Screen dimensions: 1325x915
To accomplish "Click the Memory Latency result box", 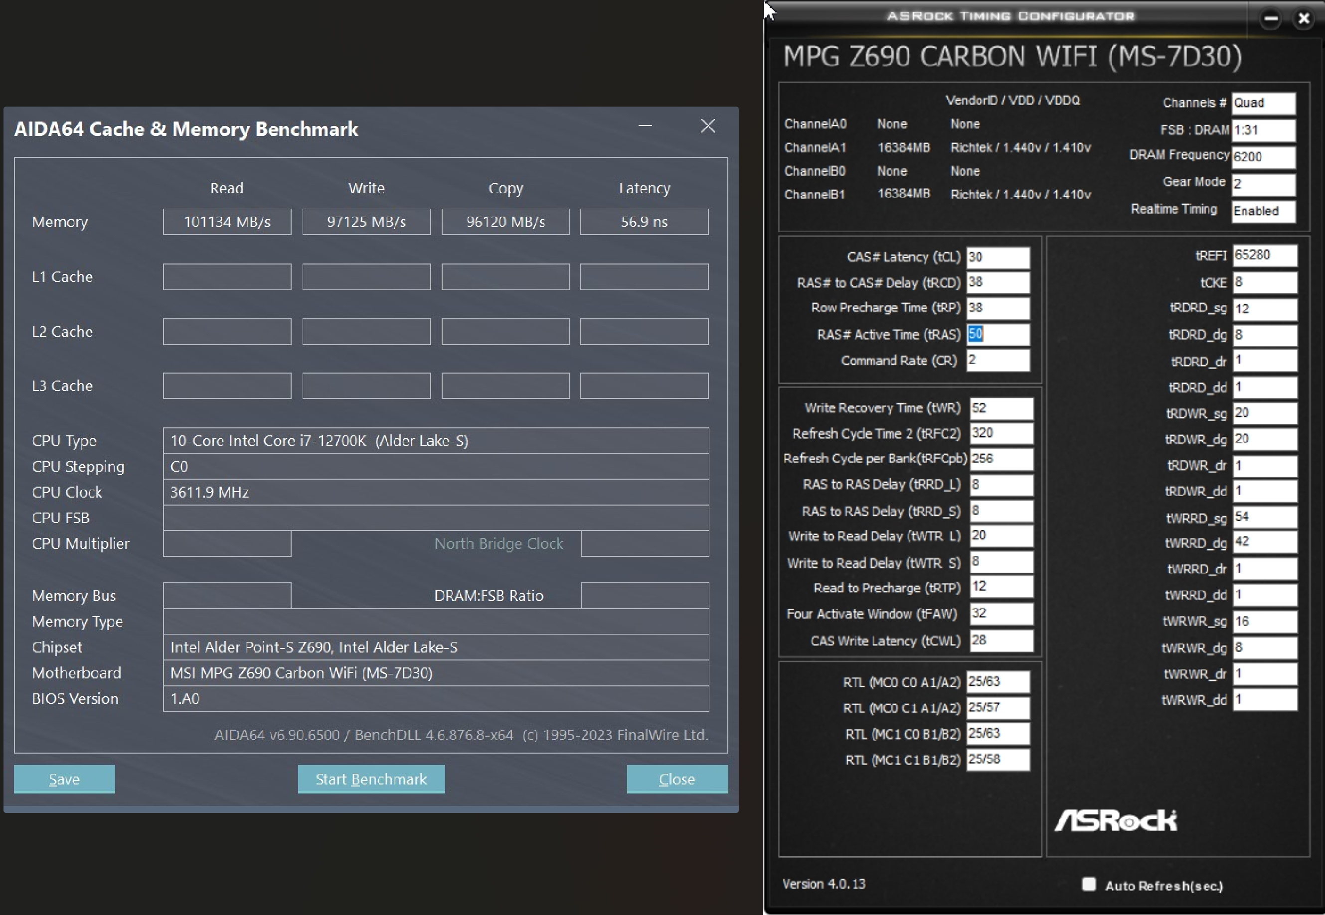I will (x=644, y=222).
